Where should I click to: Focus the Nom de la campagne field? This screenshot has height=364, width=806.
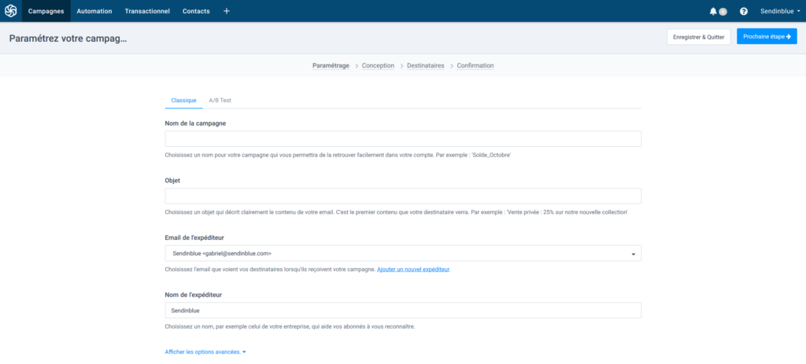pyautogui.click(x=403, y=138)
